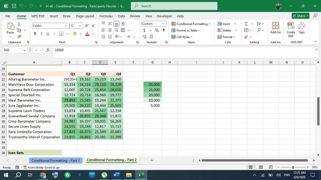Toggle Italic formatting
Image resolution: width=321 pixels, height=180 pixels.
pos(41,34)
